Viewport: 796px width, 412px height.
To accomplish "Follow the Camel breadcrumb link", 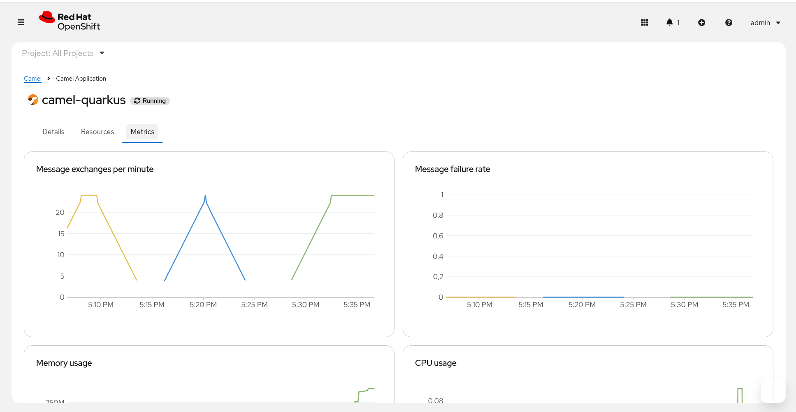I will tap(32, 78).
